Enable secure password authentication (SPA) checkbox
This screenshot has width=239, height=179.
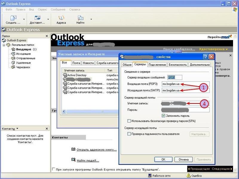129,121
